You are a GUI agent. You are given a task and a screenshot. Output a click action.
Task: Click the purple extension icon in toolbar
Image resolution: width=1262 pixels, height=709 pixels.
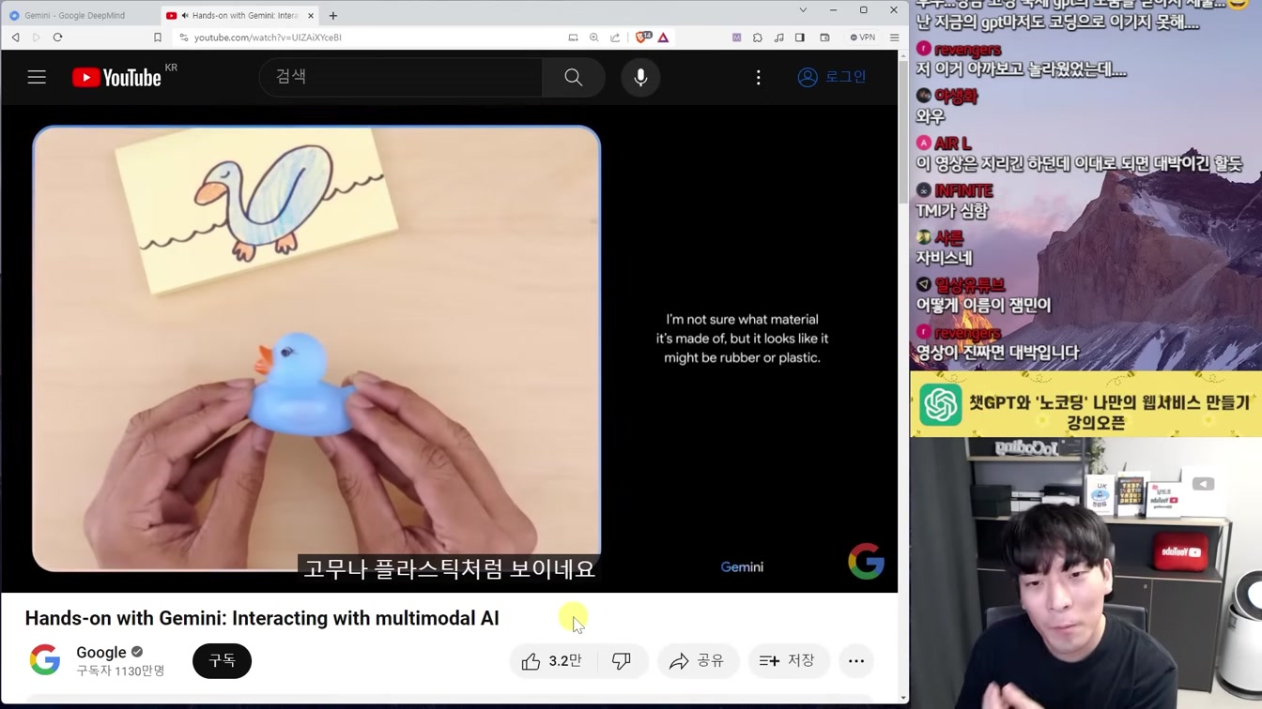(x=736, y=38)
